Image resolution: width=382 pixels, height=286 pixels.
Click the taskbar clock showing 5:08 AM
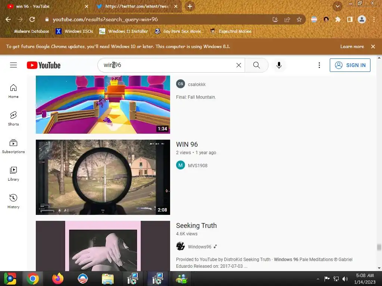365,279
